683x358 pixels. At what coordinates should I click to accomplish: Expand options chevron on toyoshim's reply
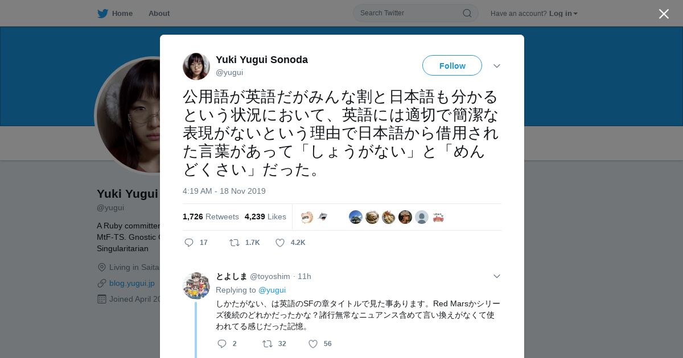[x=496, y=276]
